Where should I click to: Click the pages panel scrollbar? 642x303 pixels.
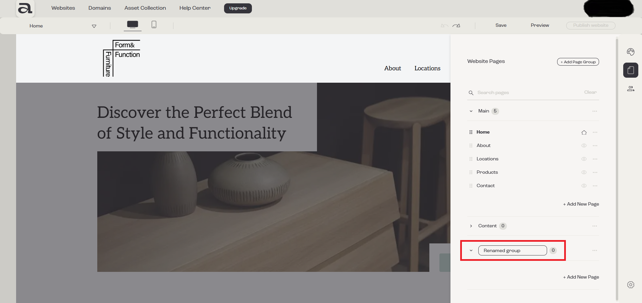(617, 169)
